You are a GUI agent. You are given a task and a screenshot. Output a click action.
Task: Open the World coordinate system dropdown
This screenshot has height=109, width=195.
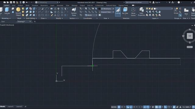tap(91, 15)
